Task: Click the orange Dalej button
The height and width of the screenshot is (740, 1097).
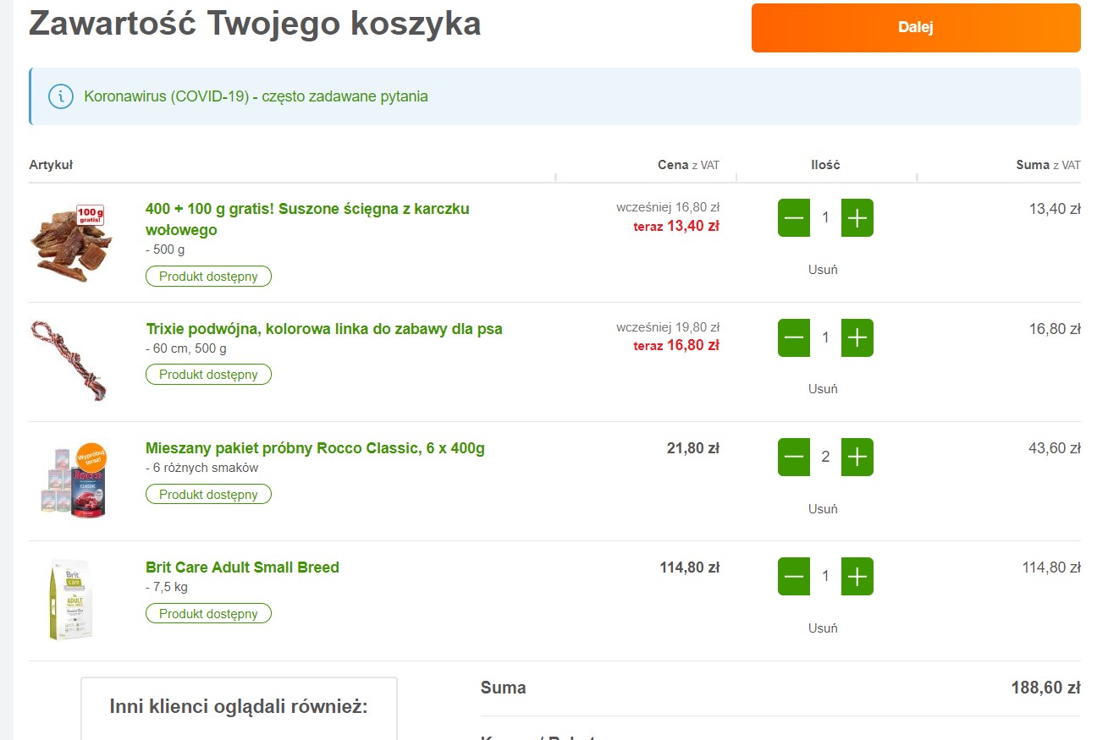Action: [x=915, y=28]
